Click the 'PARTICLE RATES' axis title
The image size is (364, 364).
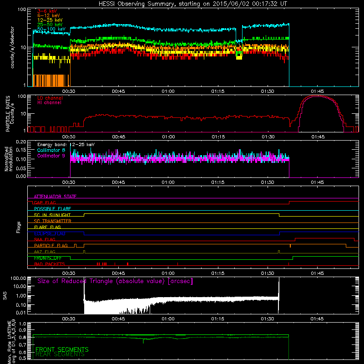(8, 113)
